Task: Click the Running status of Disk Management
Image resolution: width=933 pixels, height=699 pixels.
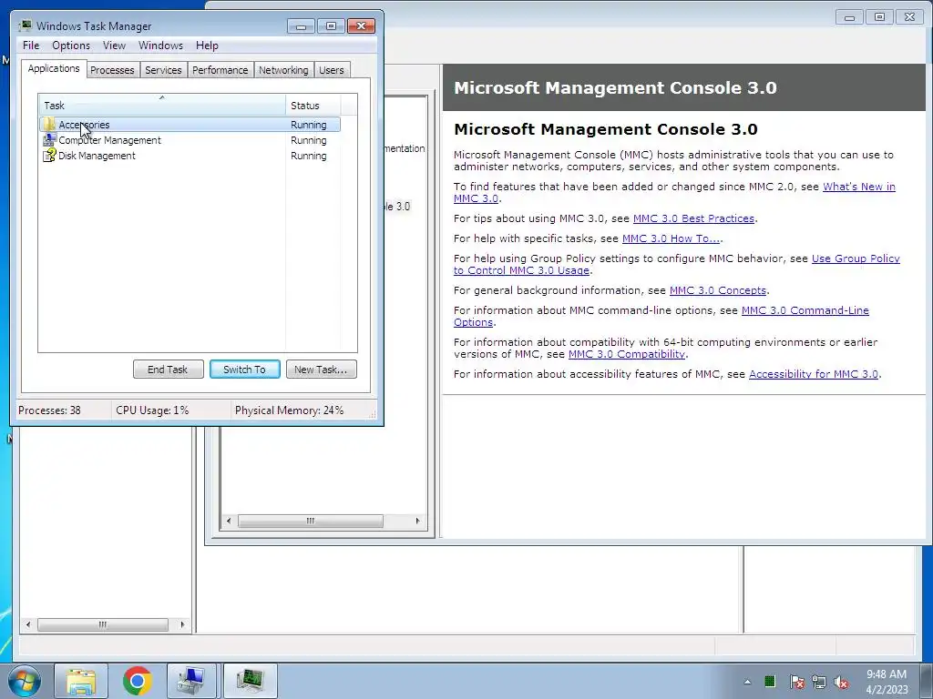Action: [308, 156]
